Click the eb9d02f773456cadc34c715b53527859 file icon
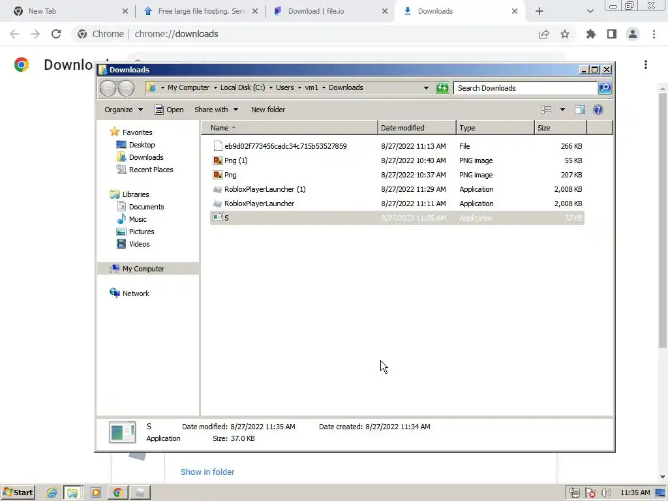 pyautogui.click(x=218, y=146)
